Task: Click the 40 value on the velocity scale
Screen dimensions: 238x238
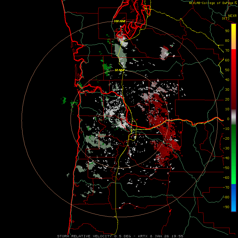Action: pos(227,80)
